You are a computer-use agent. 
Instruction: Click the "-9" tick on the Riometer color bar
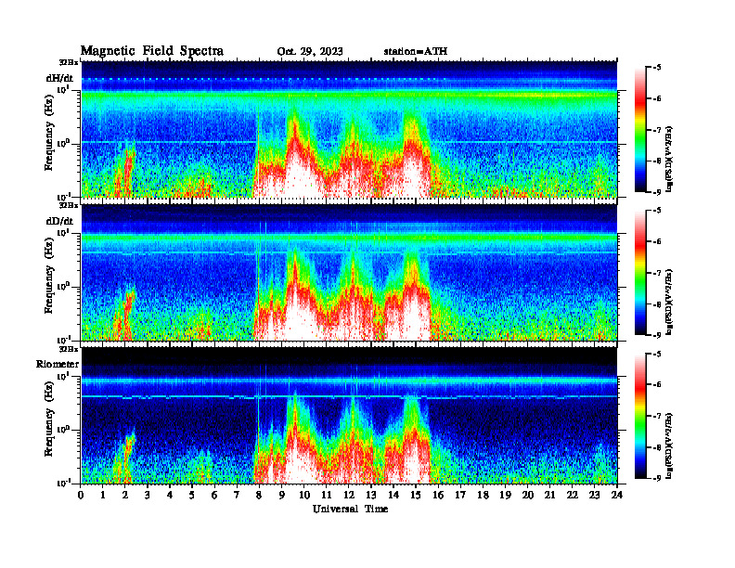coord(657,478)
